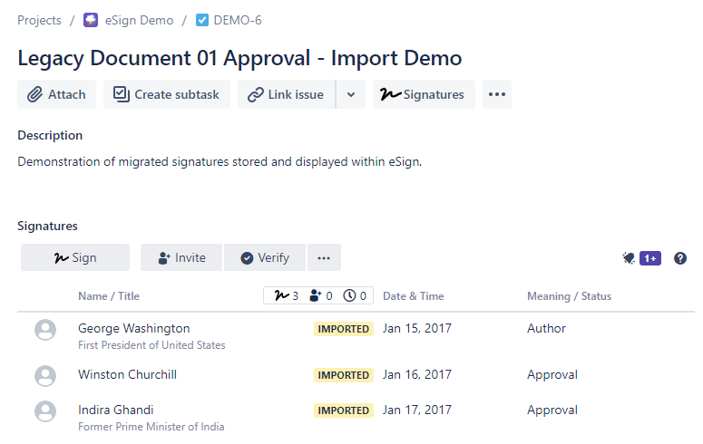Open the eSign Demo breadcrumb link
The height and width of the screenshot is (444, 703).
141,20
